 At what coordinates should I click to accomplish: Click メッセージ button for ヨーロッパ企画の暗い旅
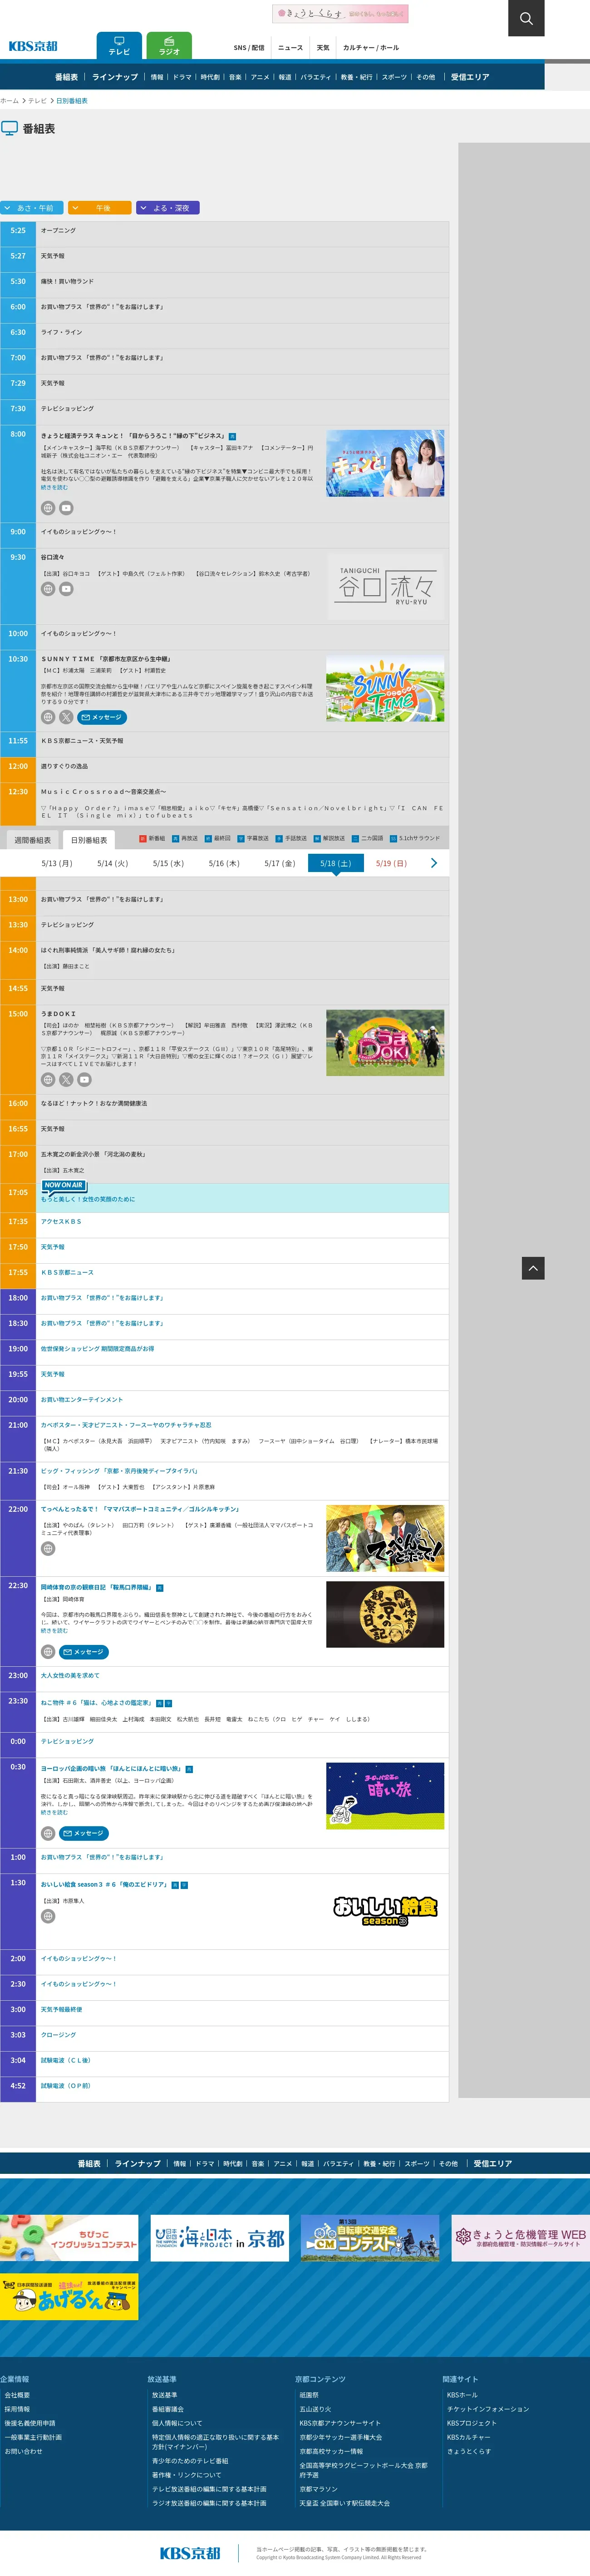tap(84, 1833)
